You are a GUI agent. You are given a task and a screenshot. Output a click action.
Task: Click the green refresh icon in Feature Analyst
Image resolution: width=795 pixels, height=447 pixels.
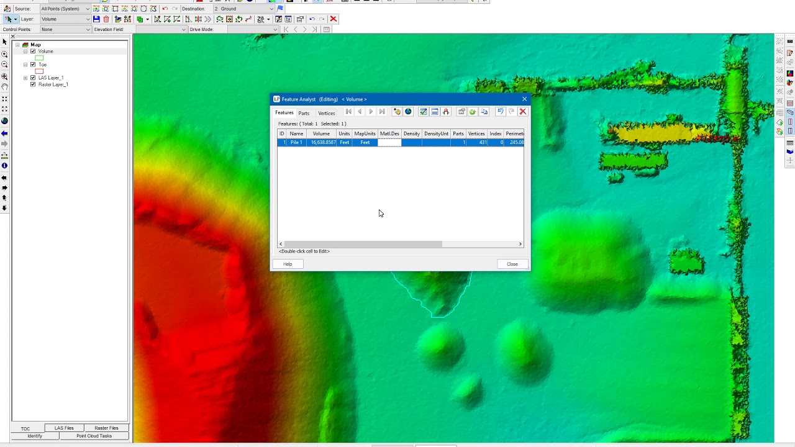[x=473, y=112]
